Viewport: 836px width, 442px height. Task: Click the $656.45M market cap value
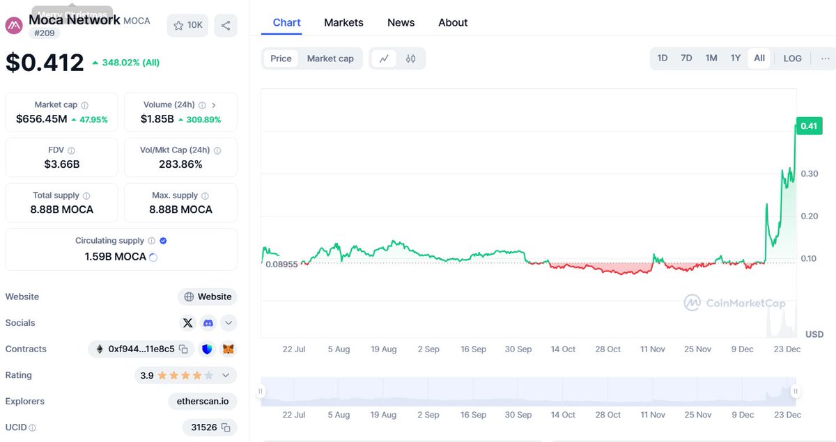click(x=42, y=119)
